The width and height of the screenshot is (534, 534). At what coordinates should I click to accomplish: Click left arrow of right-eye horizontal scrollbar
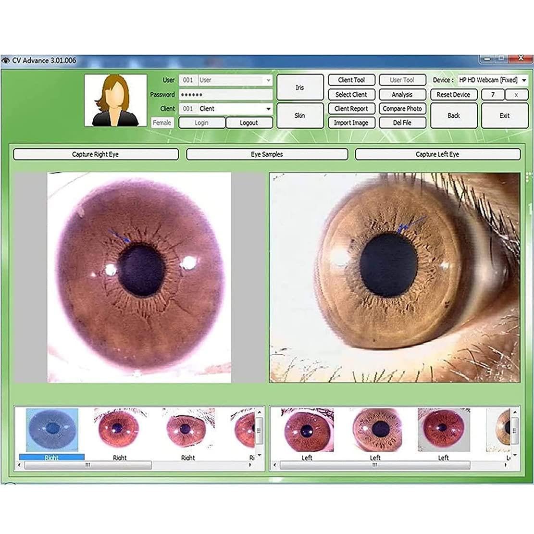pyautogui.click(x=19, y=465)
